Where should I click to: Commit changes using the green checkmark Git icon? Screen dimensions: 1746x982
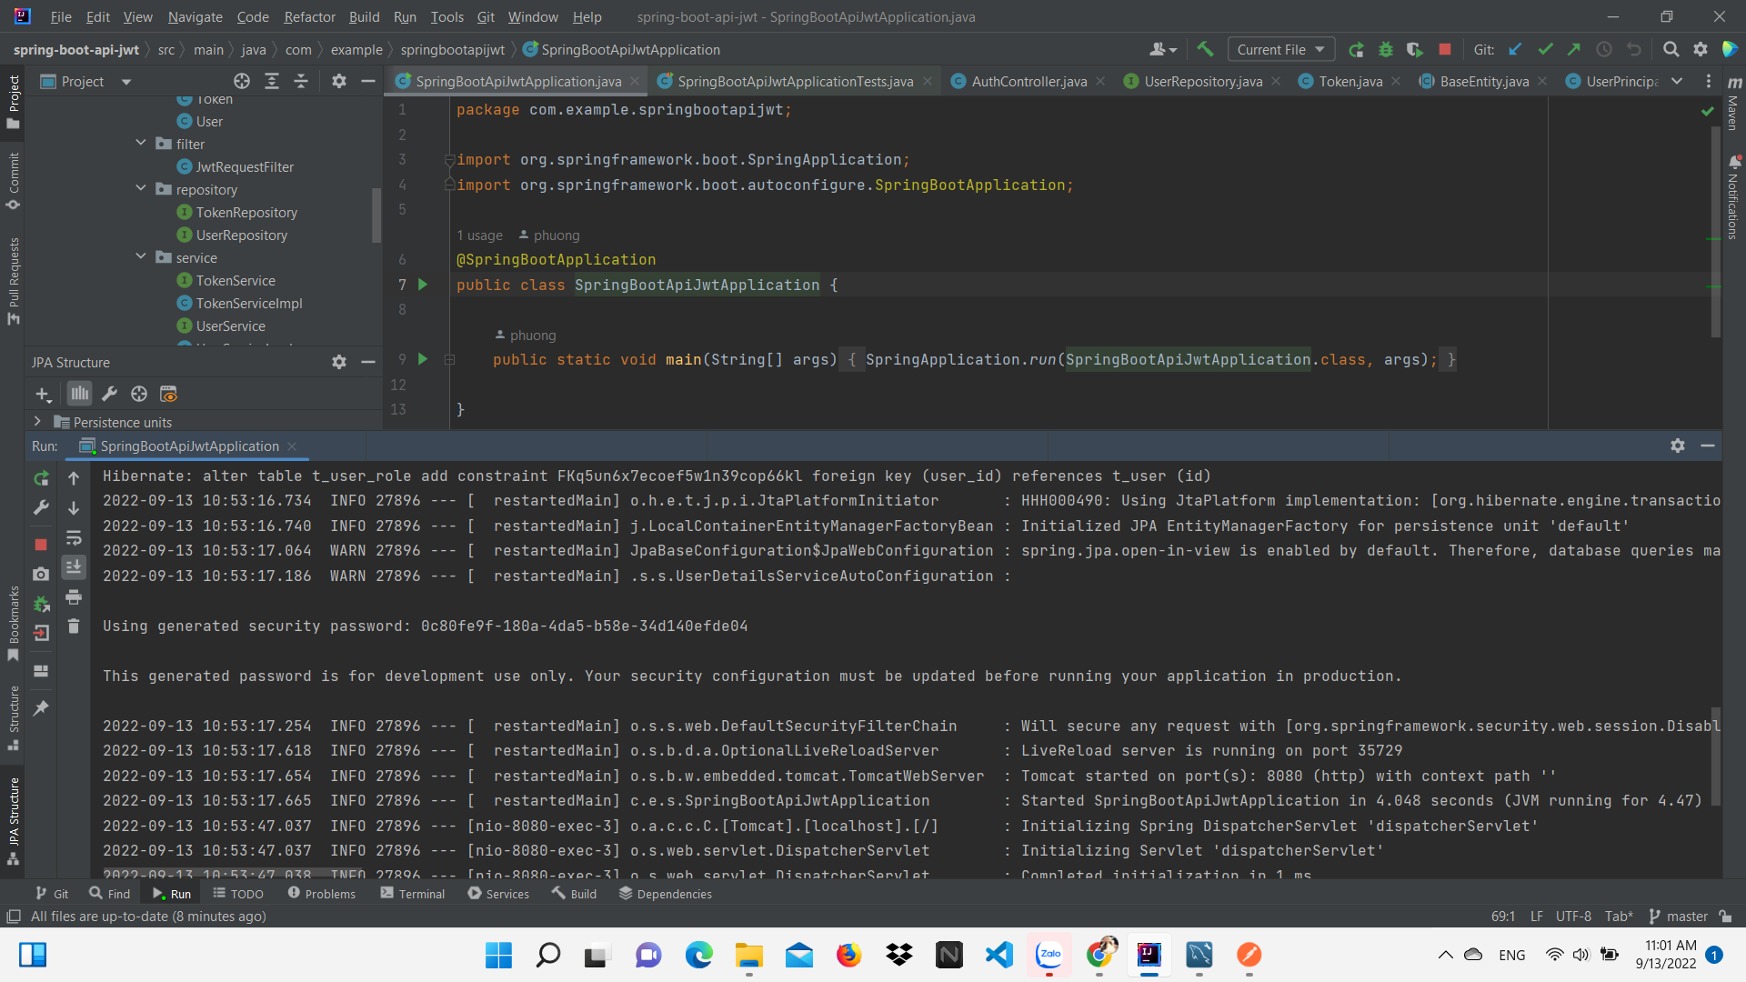(1545, 49)
